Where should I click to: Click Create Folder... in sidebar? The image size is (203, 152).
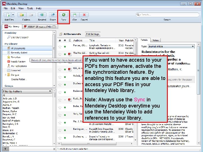[x=19, y=79]
